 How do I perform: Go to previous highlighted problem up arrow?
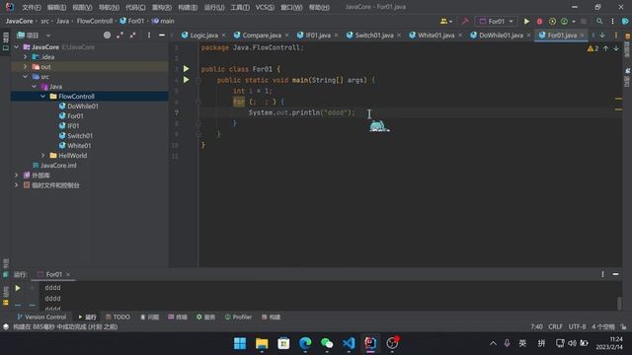coord(605,48)
